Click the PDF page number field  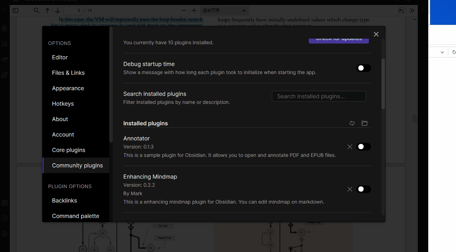(73, 11)
